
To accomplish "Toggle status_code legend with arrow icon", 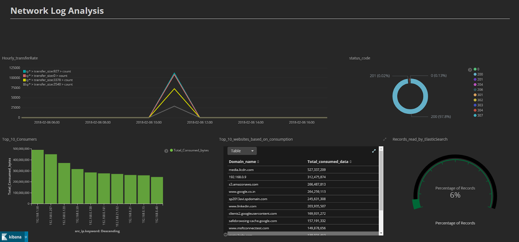I will [470, 70].
